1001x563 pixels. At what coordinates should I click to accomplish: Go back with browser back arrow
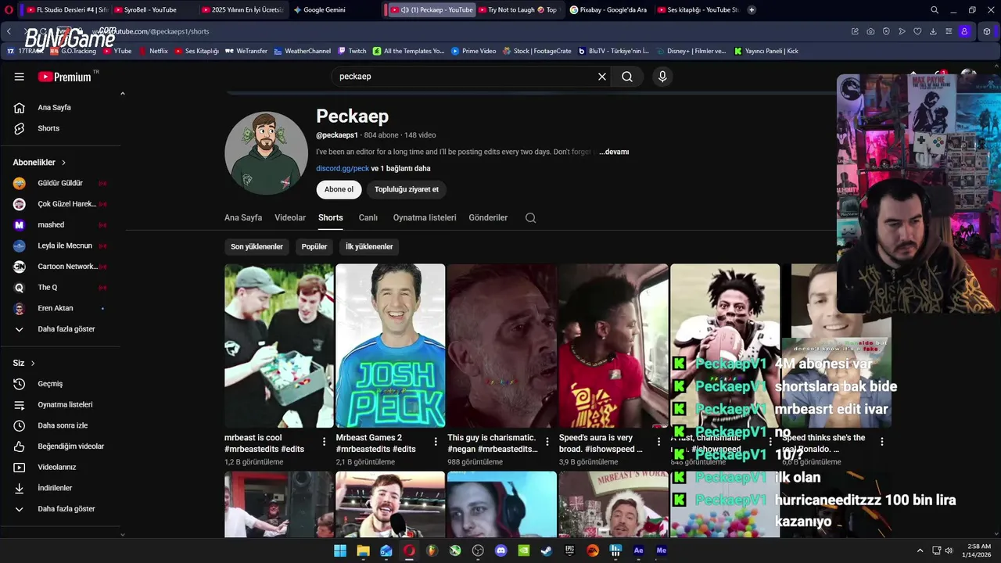pos(9,31)
